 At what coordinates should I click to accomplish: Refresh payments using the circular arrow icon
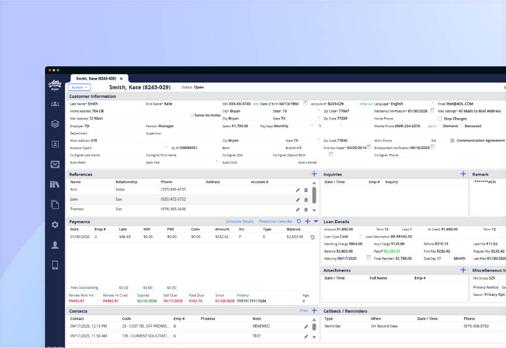[x=299, y=221]
